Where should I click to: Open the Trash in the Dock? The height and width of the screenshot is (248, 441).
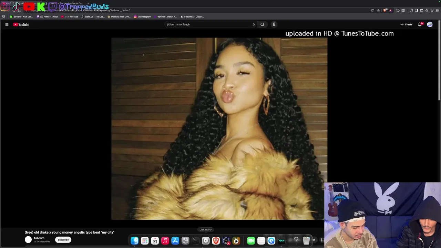point(306,241)
